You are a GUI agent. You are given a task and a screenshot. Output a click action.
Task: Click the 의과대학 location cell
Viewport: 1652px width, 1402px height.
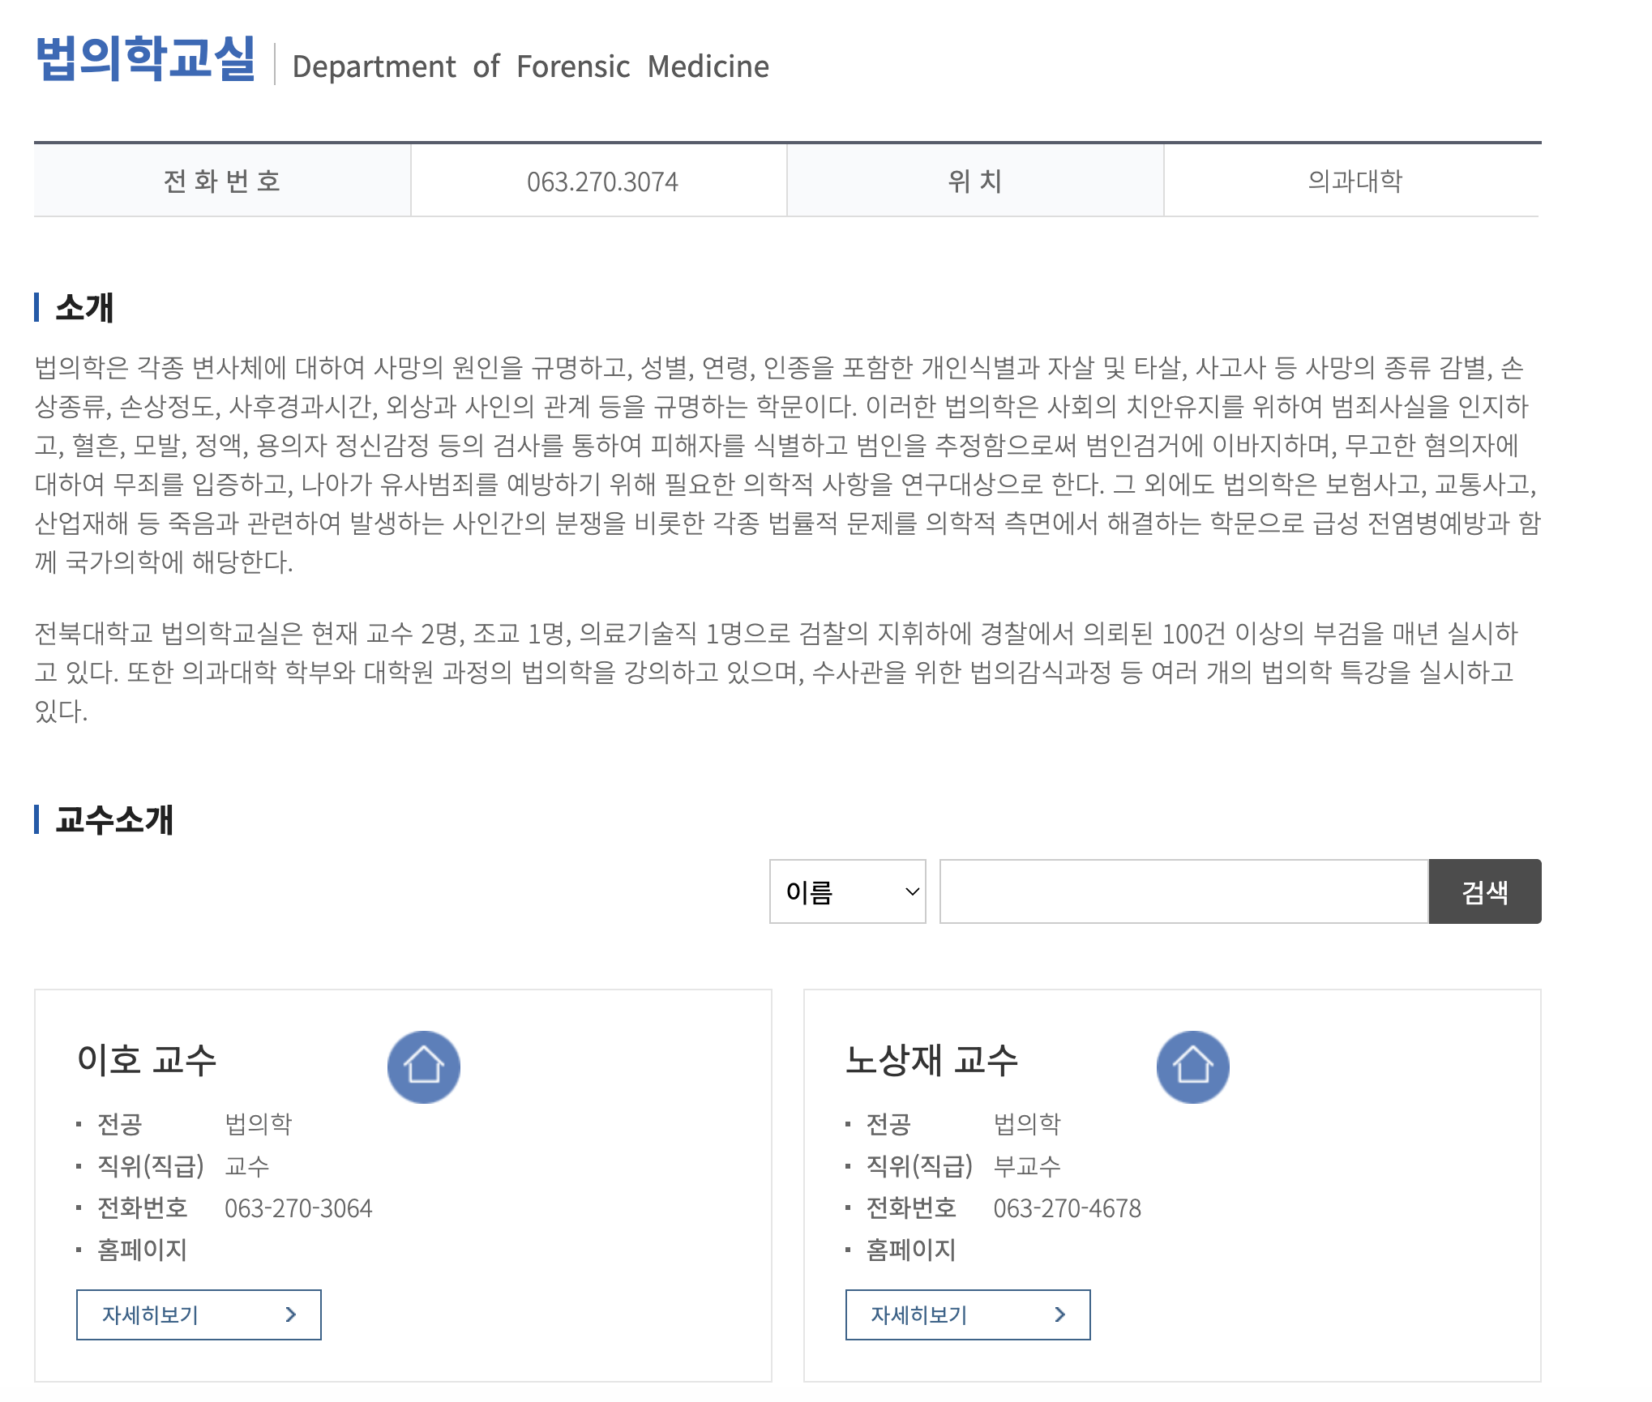[x=1355, y=181]
